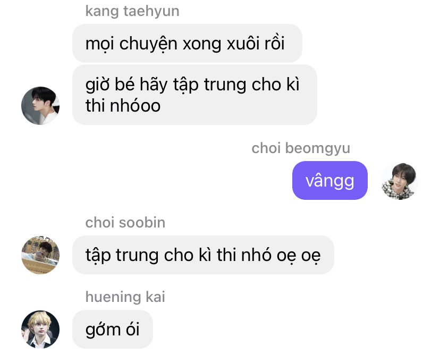The image size is (440, 354).
Task: Click the word 'gớm' in kai's bubble
Action: click(x=103, y=331)
